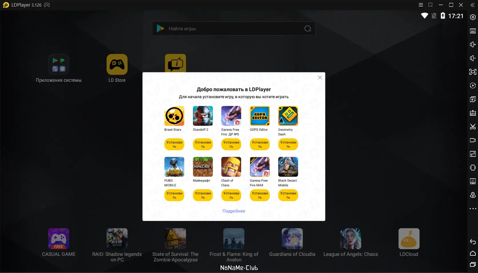Open the keyboard mapping tool

(473, 31)
